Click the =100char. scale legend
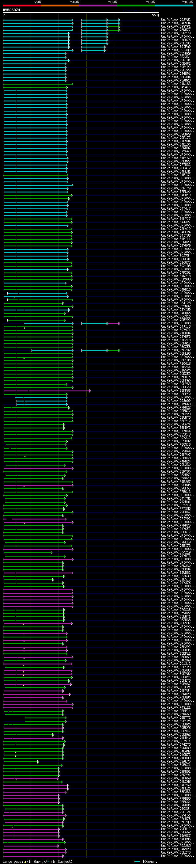Image resolution: width=196 pixels, height=864 pixels. 145,862
